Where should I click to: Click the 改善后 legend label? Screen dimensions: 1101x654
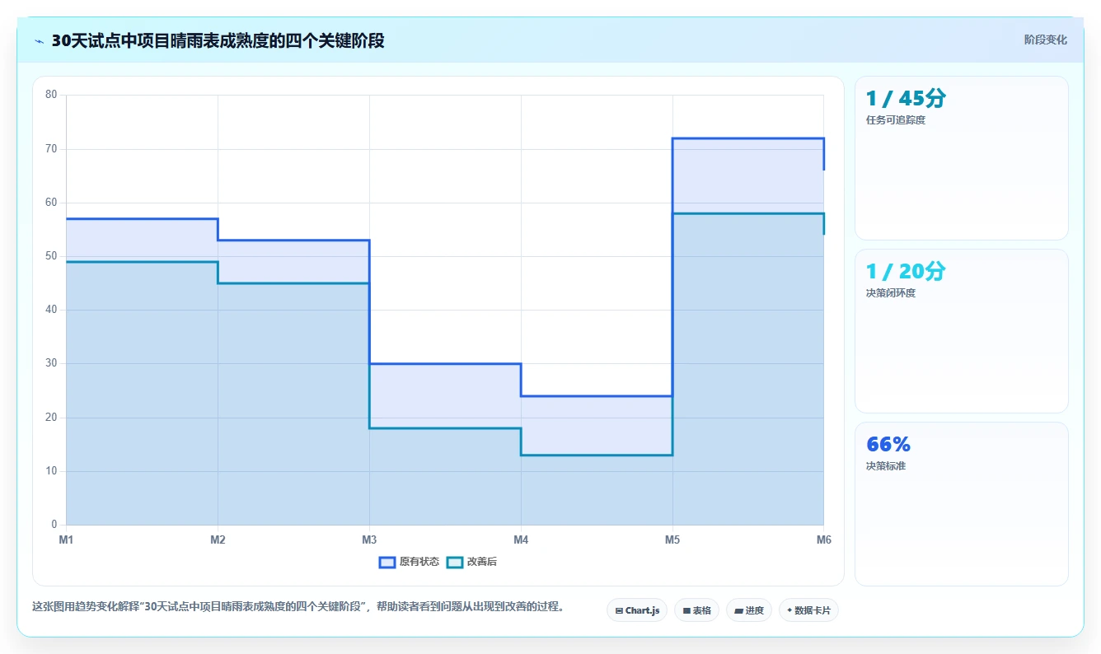482,562
